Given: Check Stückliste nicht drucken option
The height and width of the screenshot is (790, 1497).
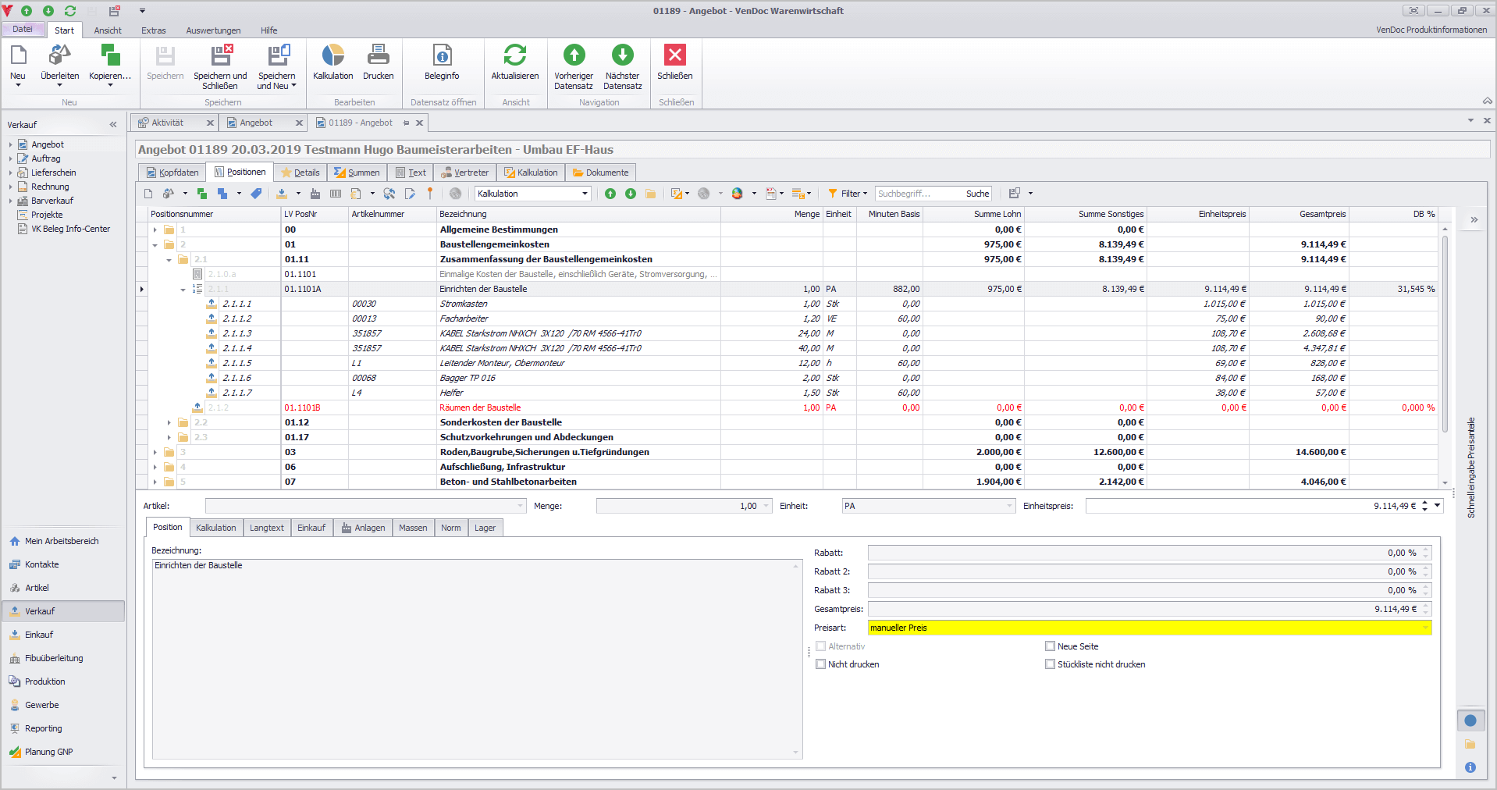Looking at the screenshot, I should pyautogui.click(x=1050, y=664).
